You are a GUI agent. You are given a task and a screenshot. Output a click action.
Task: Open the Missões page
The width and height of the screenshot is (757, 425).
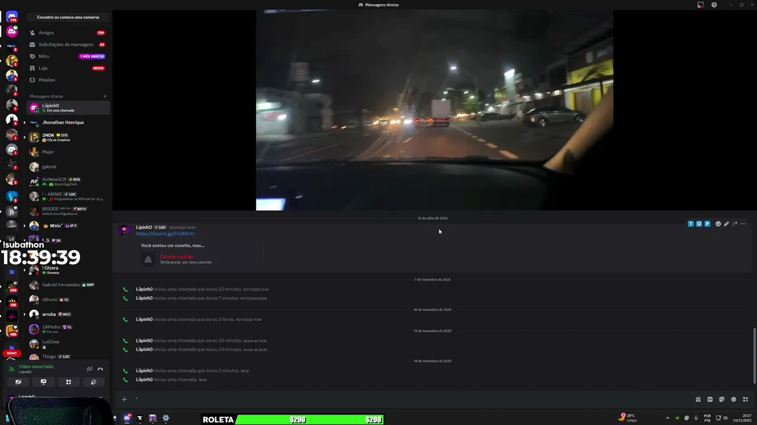(x=68, y=80)
